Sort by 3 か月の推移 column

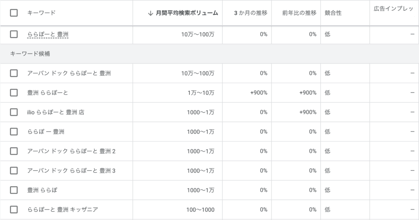click(250, 13)
